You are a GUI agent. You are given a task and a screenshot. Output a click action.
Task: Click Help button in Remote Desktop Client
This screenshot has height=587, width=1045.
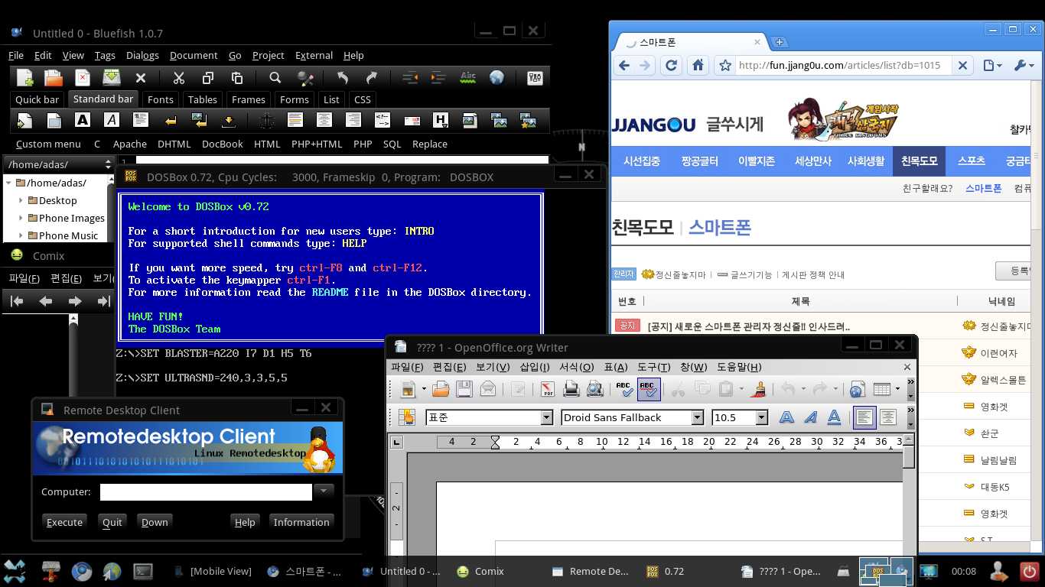pyautogui.click(x=245, y=522)
